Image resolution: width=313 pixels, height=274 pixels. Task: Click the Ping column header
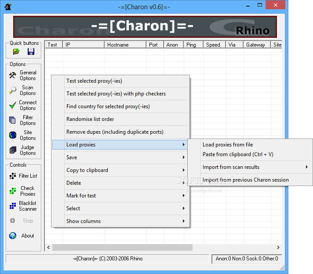(193, 45)
